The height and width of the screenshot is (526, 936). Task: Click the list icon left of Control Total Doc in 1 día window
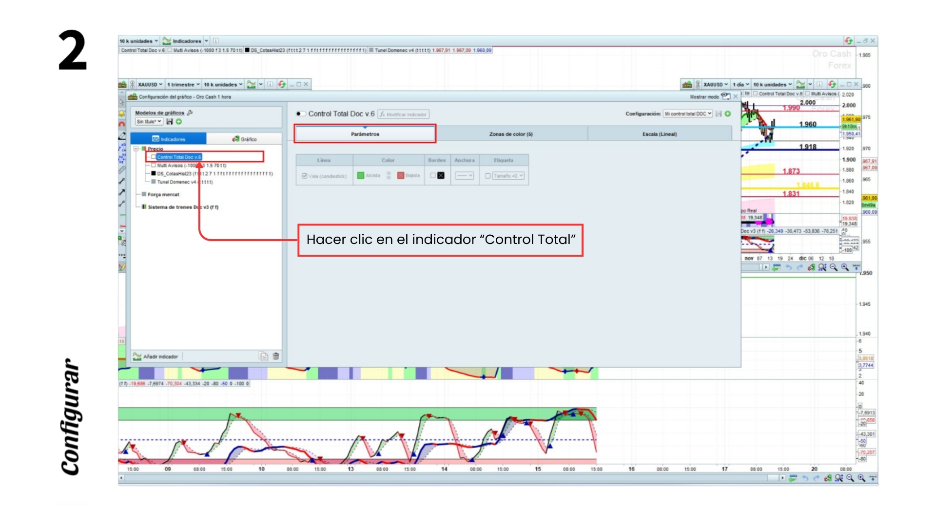coord(747,94)
